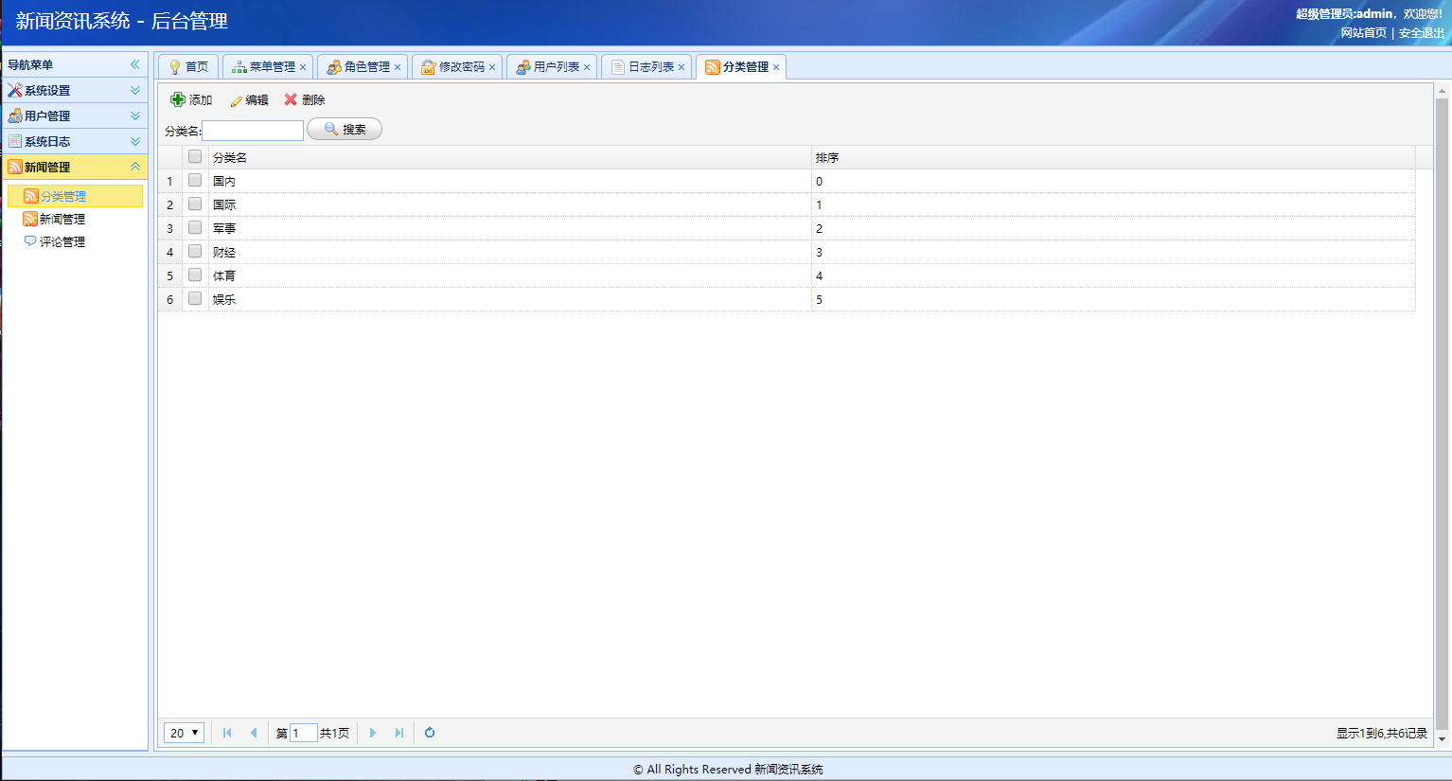Click the 分类名 search input field
Screen dimensions: 1452x781
pos(253,131)
